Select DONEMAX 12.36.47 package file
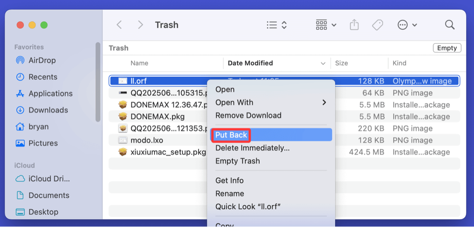This screenshot has width=474, height=227. 284,105
